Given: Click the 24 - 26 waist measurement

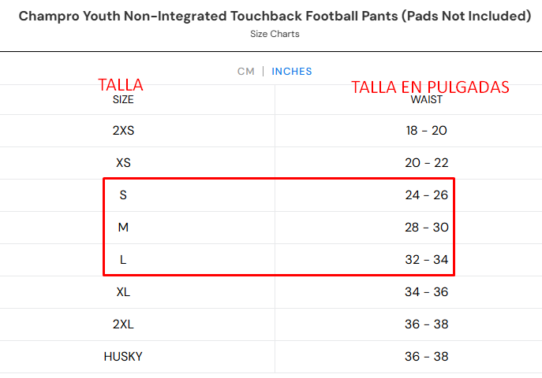Looking at the screenshot, I should [428, 195].
